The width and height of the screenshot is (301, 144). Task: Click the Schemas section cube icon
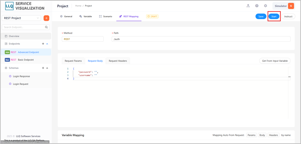point(6,68)
